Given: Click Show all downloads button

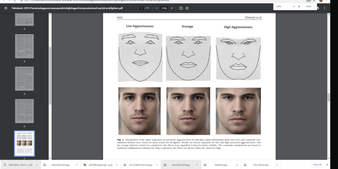Looking at the screenshot, I should click(x=317, y=165).
